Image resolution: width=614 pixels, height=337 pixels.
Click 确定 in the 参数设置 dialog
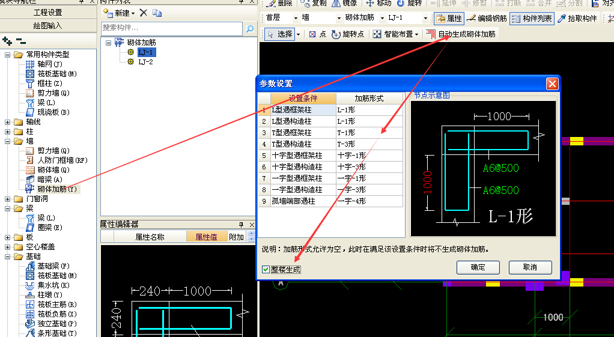click(478, 267)
